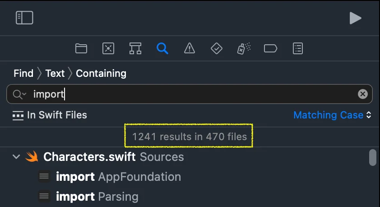Clear the search field text
The height and width of the screenshot is (207, 380).
pos(362,94)
